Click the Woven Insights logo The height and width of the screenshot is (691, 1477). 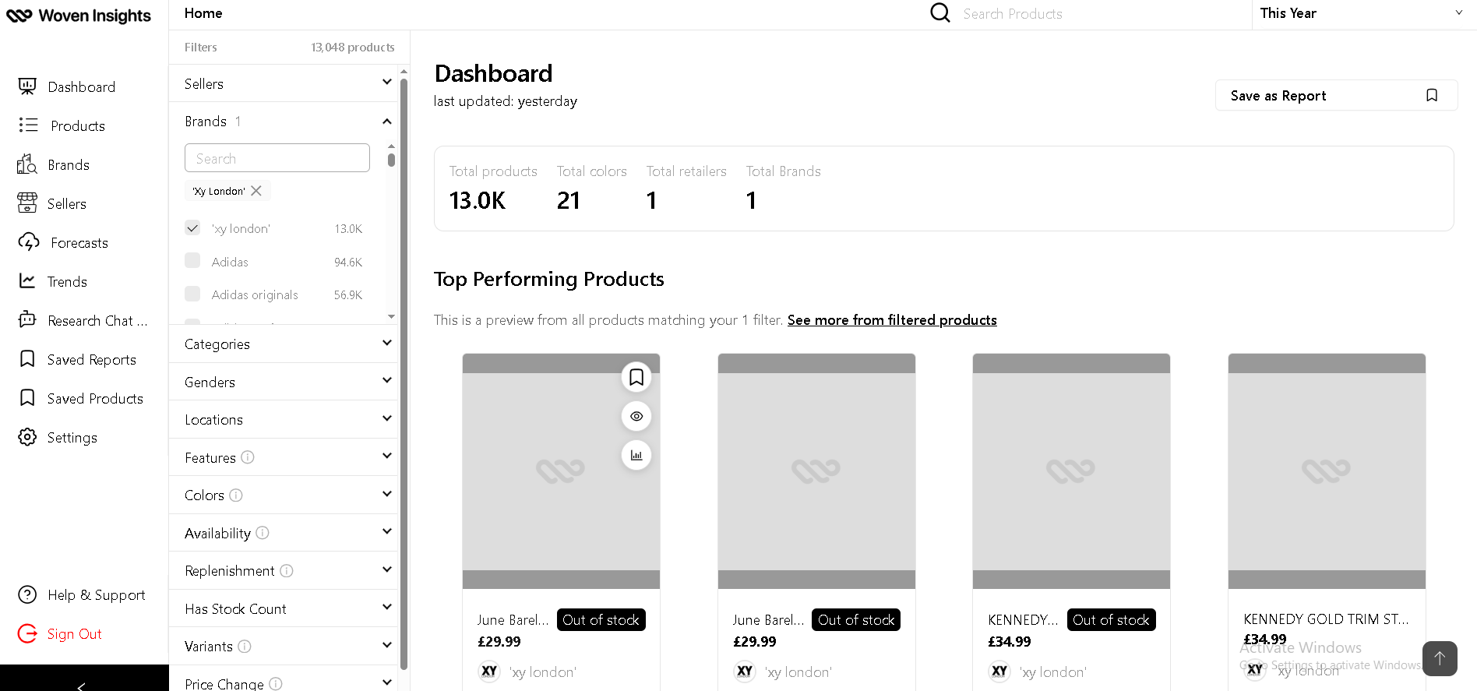[x=79, y=16]
